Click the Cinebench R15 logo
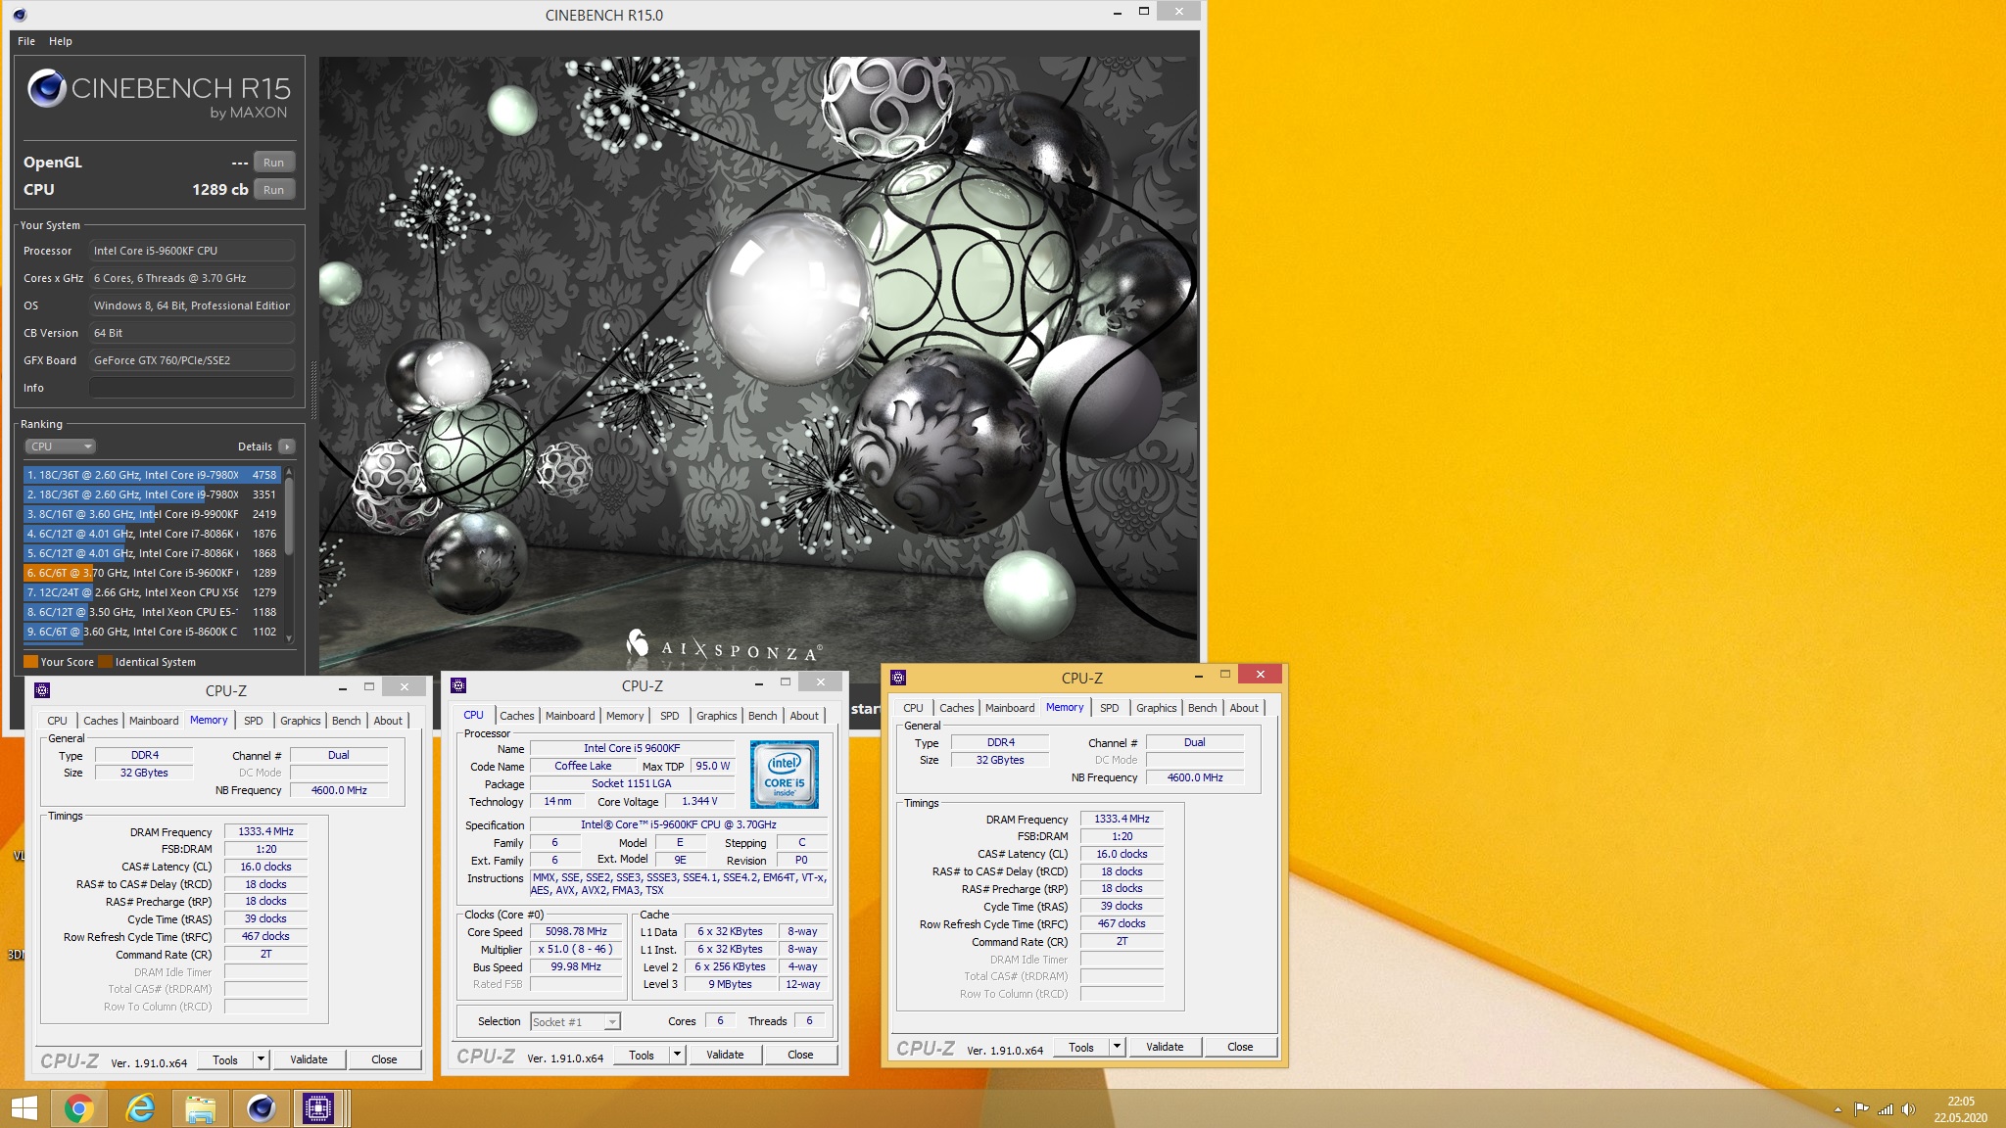The image size is (2006, 1128). click(x=160, y=95)
